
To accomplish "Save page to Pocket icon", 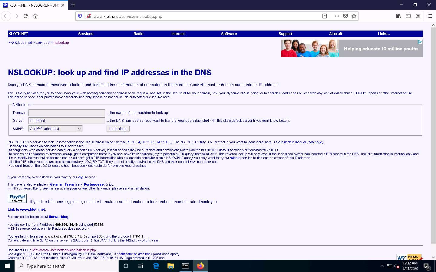I will 345,16.
